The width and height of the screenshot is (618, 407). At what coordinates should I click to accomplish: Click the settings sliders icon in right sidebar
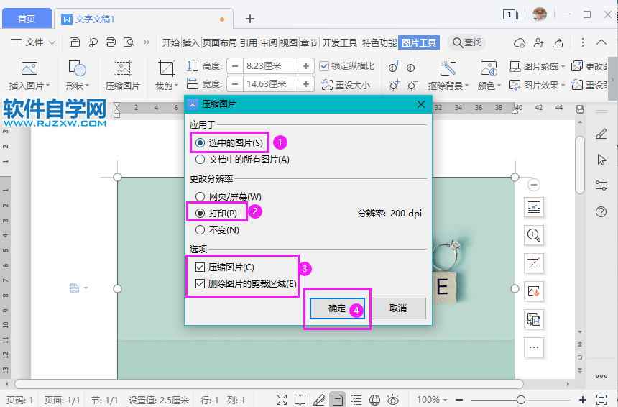click(601, 186)
